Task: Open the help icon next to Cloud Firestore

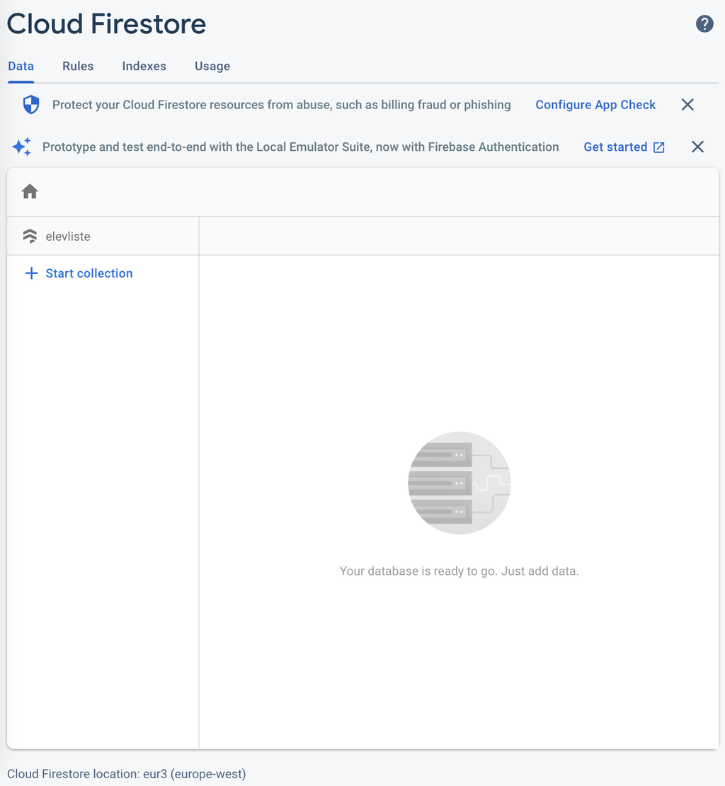Action: pos(704,24)
